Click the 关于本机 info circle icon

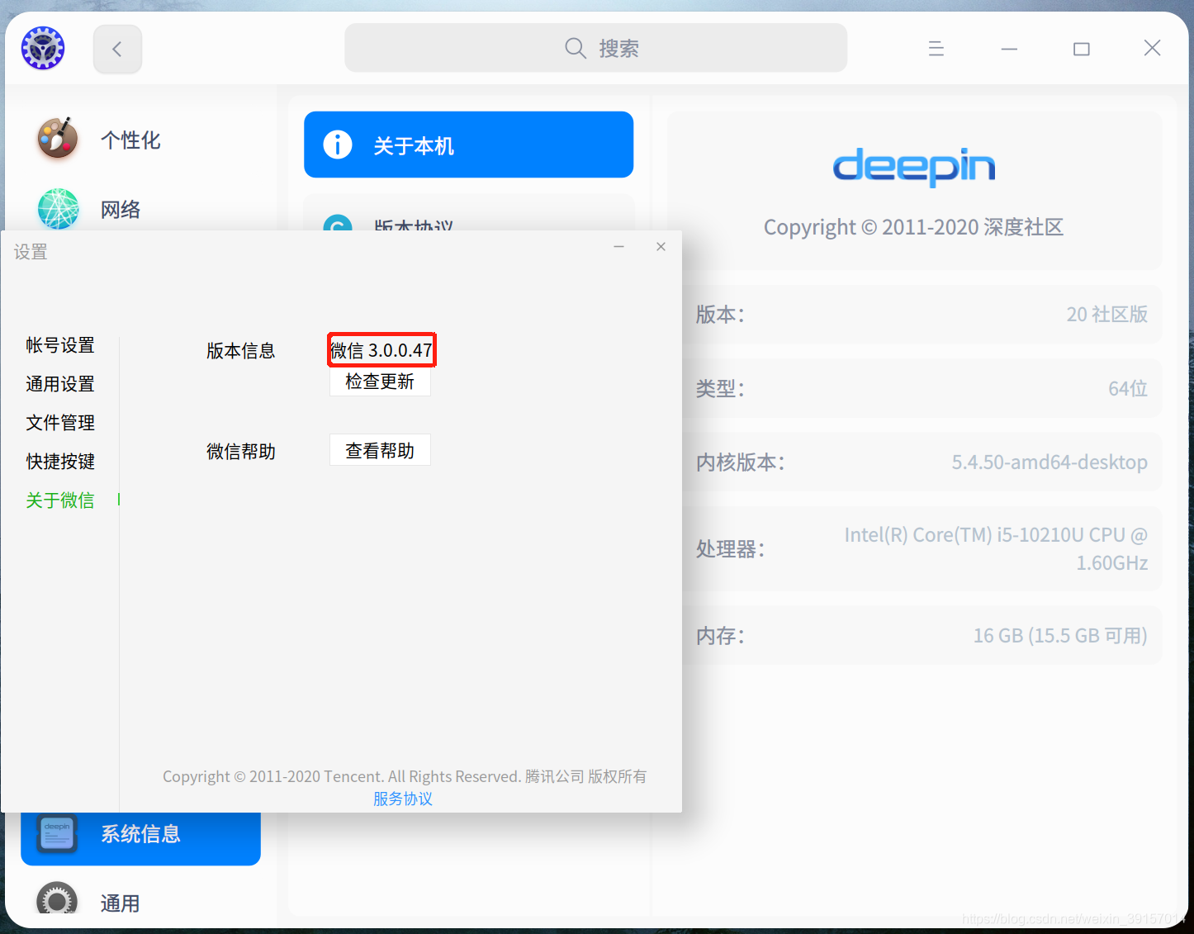(337, 144)
